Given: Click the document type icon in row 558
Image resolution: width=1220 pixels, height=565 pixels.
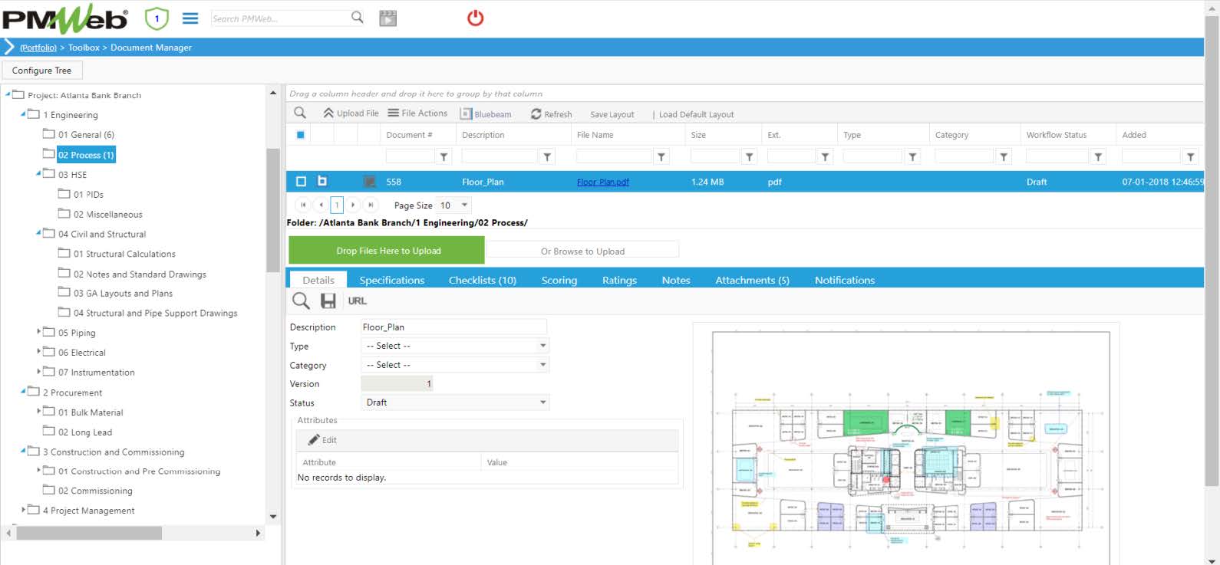Looking at the screenshot, I should click(x=322, y=181).
